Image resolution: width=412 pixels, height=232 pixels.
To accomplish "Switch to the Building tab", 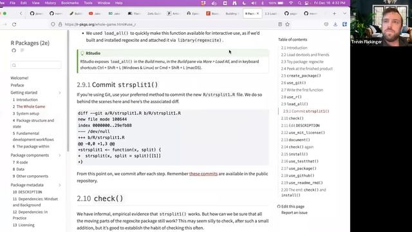I will tap(231, 14).
